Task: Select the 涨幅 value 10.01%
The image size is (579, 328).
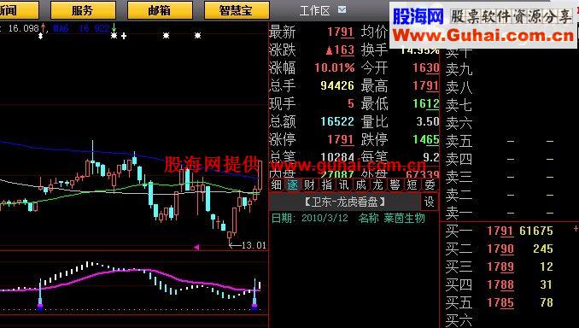Action: 335,68
